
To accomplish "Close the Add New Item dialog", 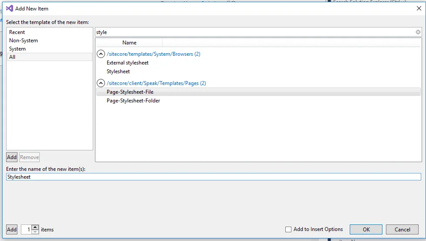I will point(419,8).
